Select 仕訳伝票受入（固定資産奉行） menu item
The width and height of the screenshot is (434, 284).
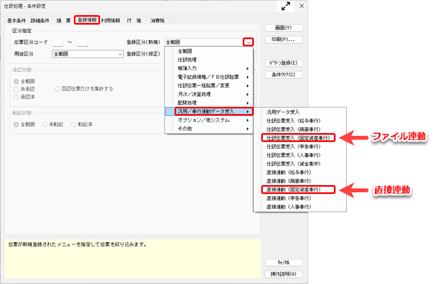coord(298,138)
